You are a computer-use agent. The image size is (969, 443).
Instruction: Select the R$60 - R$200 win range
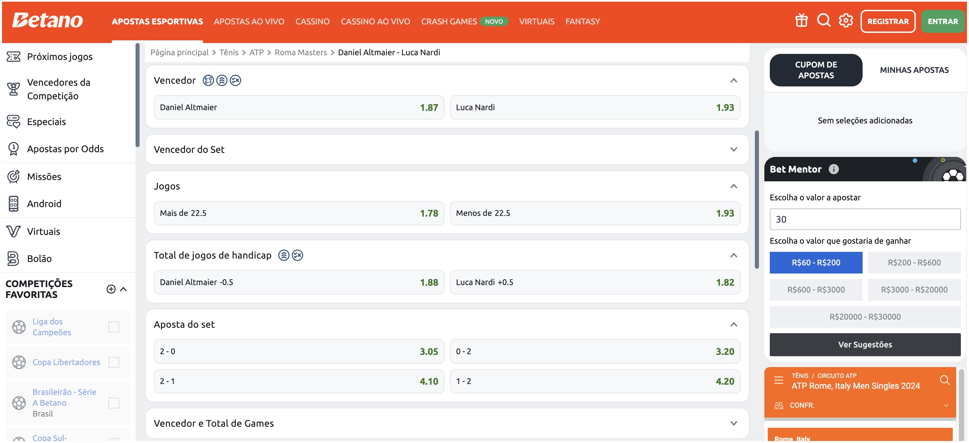pos(816,263)
